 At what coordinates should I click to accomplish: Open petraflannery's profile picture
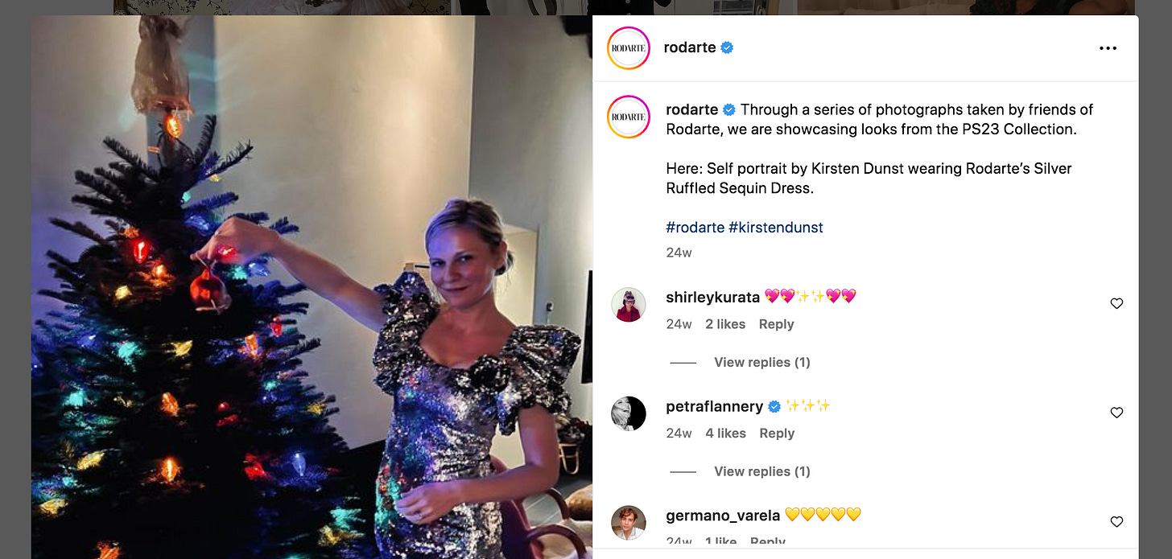coord(629,413)
